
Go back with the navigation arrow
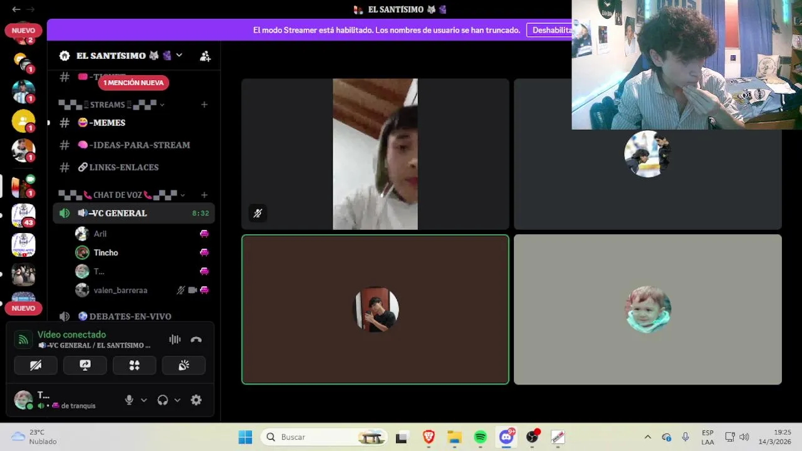(x=16, y=9)
